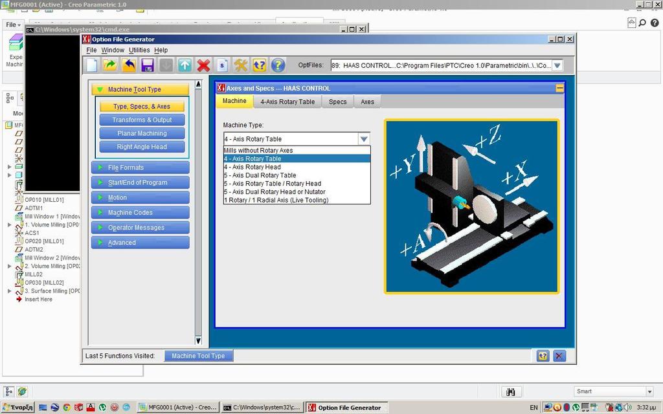Select Mills without Rotary Axes option
The width and height of the screenshot is (663, 414).
coord(297,150)
